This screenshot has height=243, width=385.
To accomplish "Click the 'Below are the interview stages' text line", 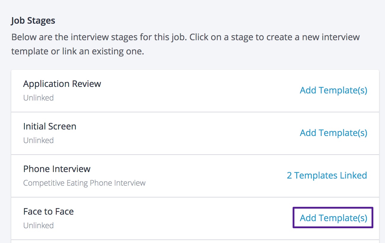I will (185, 38).
